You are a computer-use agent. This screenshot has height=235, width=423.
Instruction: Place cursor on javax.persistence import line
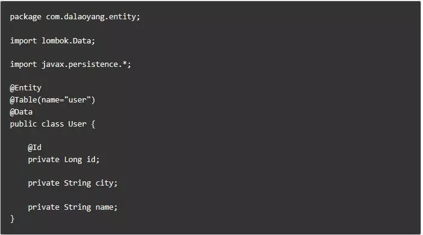(x=70, y=64)
